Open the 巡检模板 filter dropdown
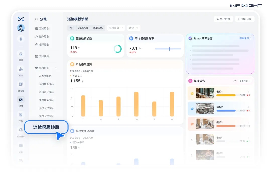271x174 pixels. 116,28
